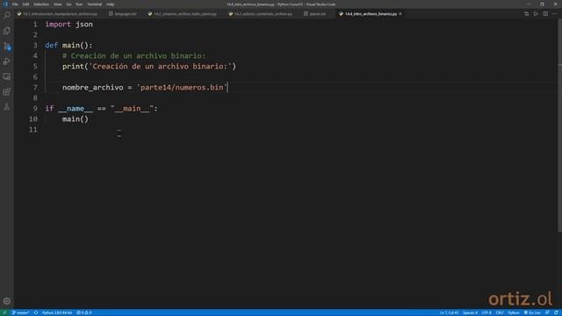This screenshot has height=316, width=562.
Task: Open errors and warnings count in status bar
Action: coord(84,312)
